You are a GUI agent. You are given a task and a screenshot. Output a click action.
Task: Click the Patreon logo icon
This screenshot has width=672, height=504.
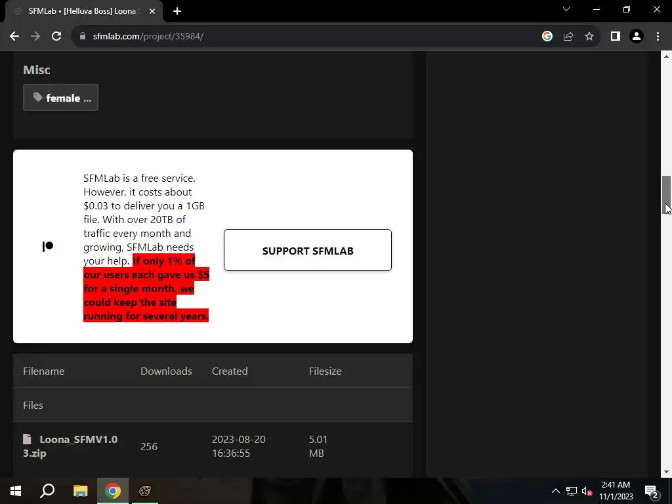tap(48, 247)
